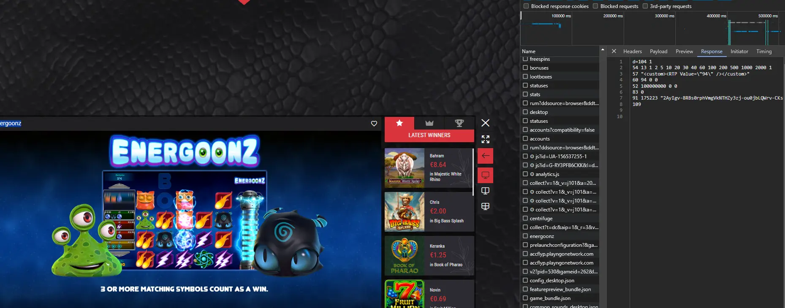Open the star Latest Winners tab

[399, 123]
